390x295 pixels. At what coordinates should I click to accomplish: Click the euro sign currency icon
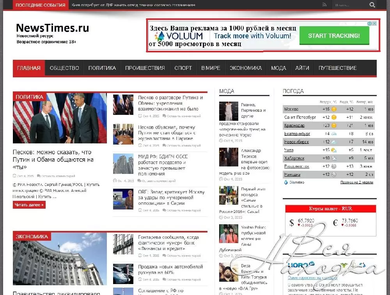point(335,223)
